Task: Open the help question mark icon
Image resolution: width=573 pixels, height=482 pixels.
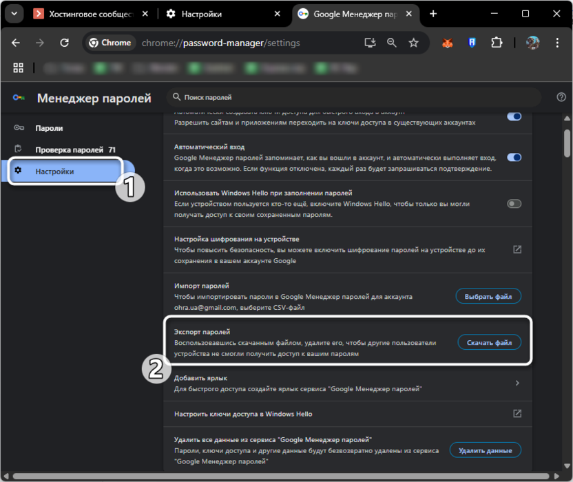Action: [x=561, y=97]
